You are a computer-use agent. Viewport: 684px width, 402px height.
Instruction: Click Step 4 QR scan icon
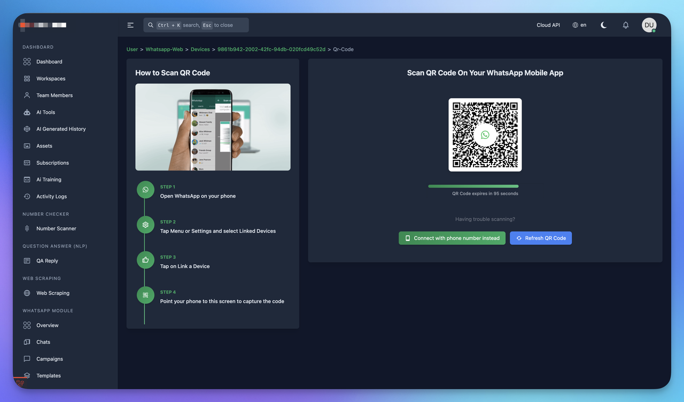pyautogui.click(x=145, y=295)
